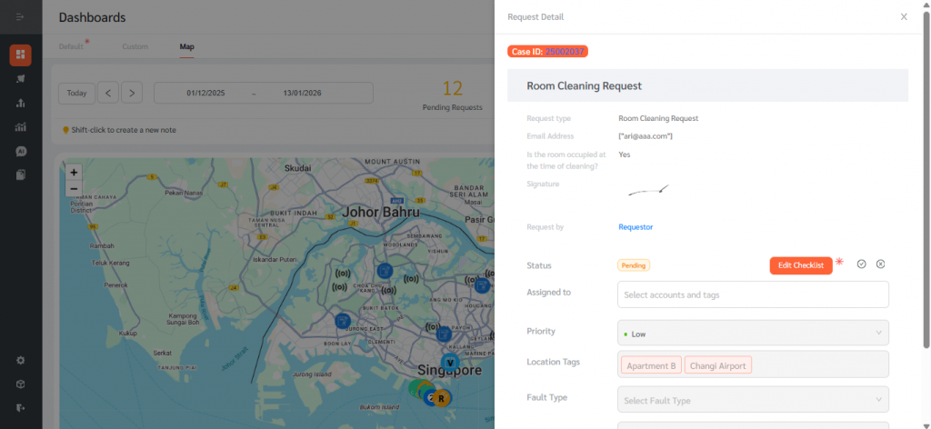Open the Requestor link
This screenshot has width=931, height=429.
coord(636,226)
